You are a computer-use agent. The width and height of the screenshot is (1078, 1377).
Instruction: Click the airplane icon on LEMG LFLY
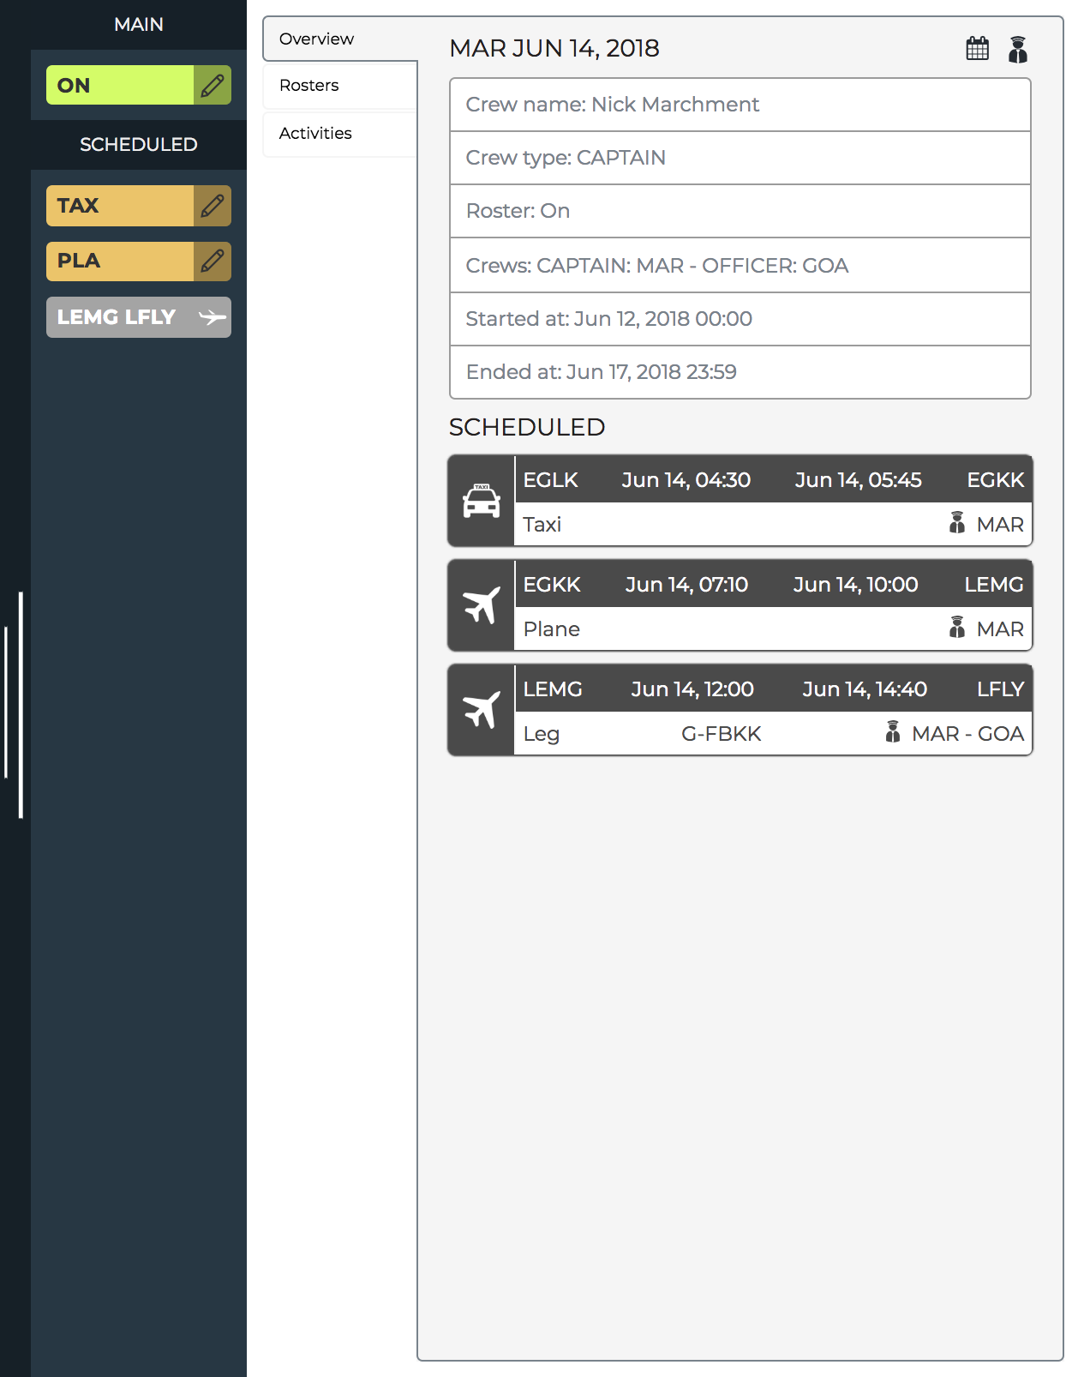coord(212,317)
